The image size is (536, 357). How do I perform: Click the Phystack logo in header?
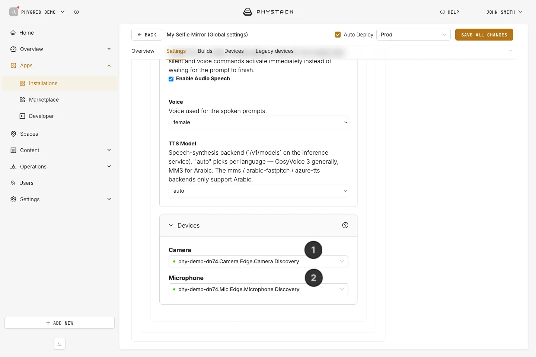[x=268, y=12]
